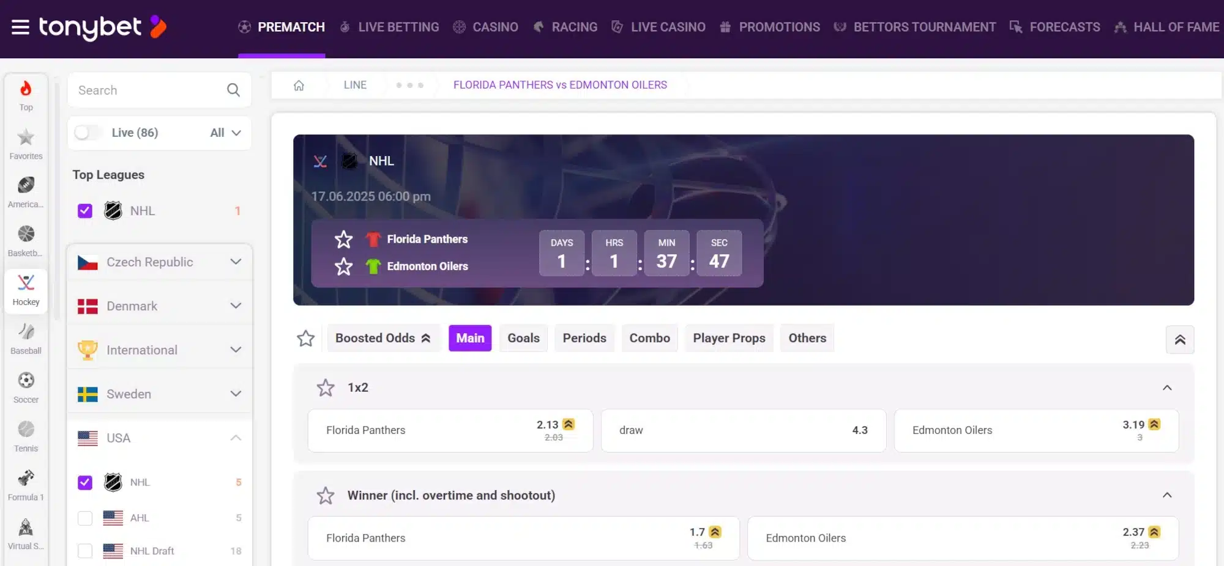Screen dimensions: 1224x566
Task: Select Soccer in the sports sidebar
Action: pyautogui.click(x=26, y=388)
